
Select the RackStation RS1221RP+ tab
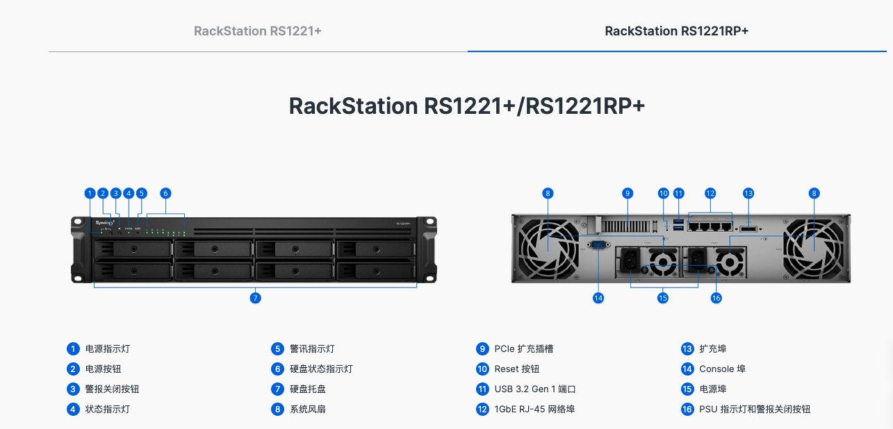[677, 31]
